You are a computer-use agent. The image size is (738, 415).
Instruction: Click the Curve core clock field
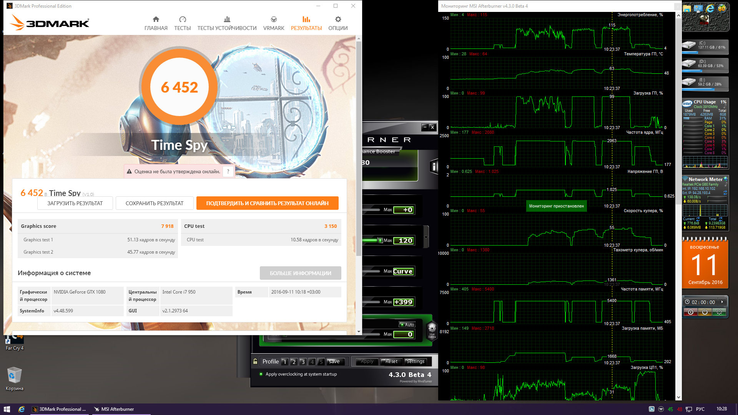coord(403,271)
